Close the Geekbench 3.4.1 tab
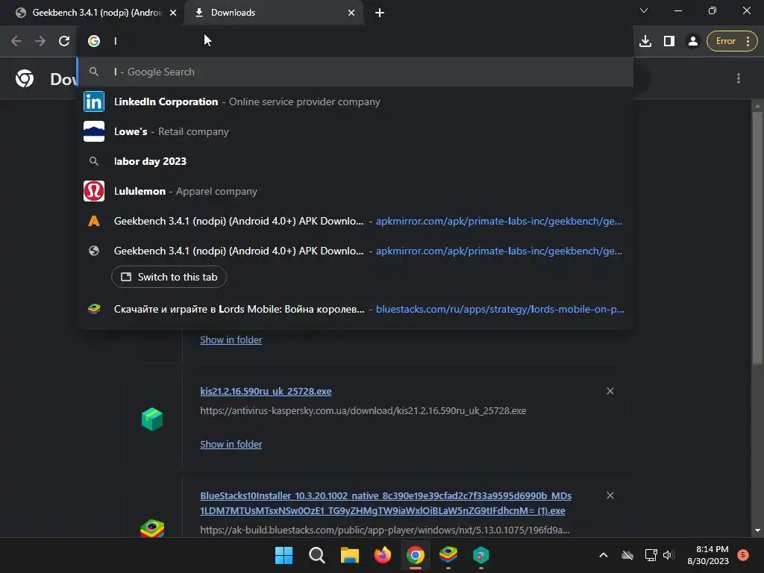This screenshot has height=573, width=764. (x=173, y=13)
